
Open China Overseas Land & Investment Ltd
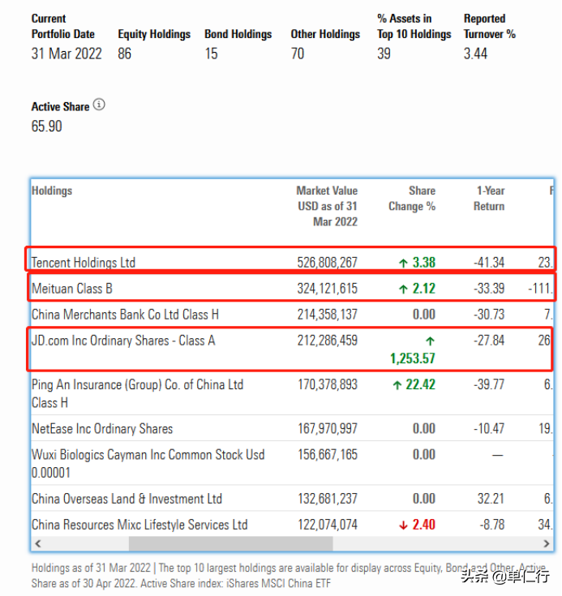[x=127, y=499]
